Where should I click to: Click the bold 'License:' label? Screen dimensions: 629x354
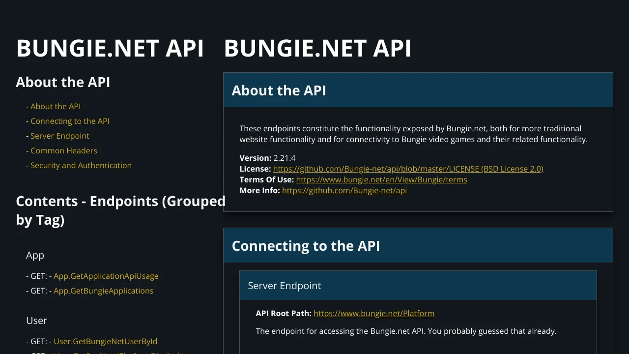pos(256,169)
